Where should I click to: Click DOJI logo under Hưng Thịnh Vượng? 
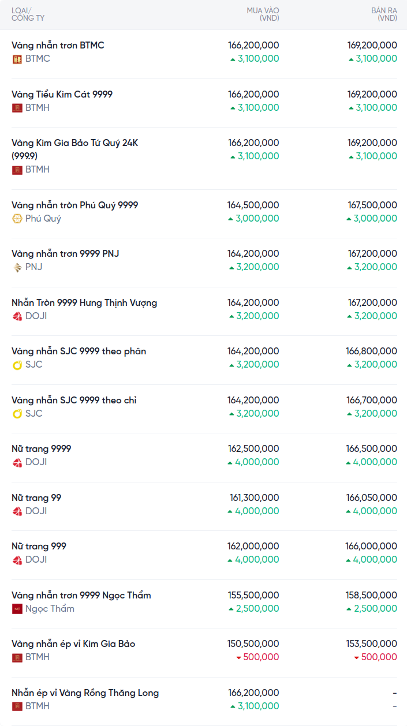tap(17, 316)
